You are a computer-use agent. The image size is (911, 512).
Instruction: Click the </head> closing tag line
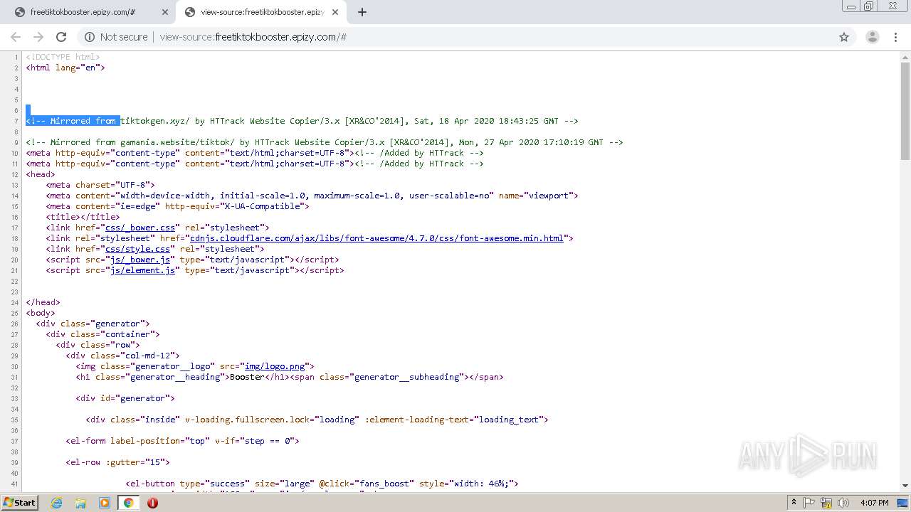pos(43,302)
